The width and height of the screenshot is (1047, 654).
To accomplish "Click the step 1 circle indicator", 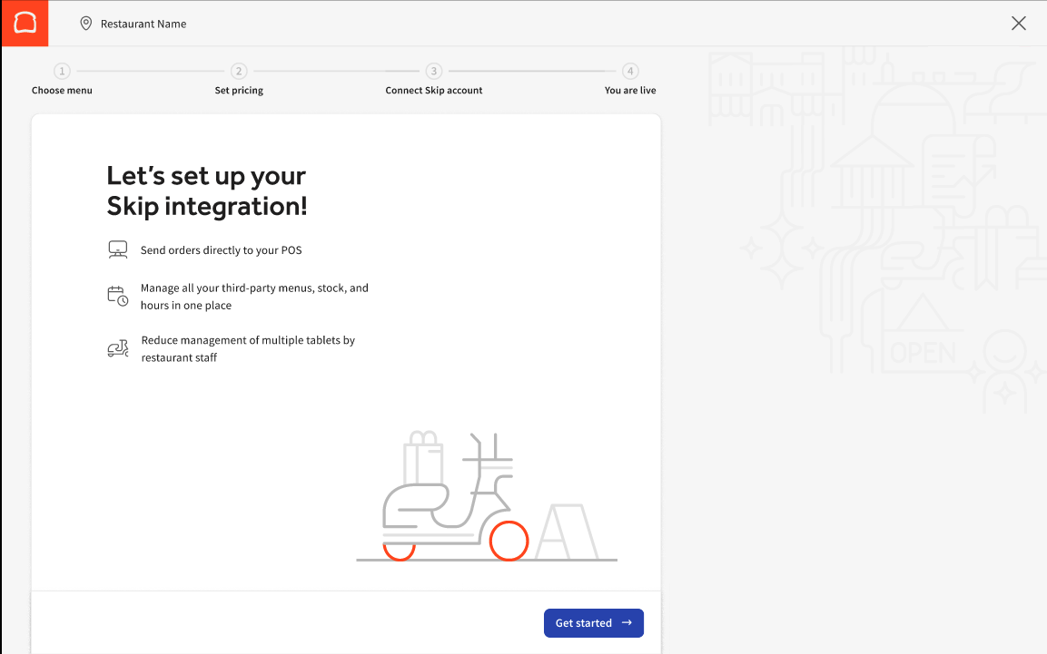I will click(62, 71).
